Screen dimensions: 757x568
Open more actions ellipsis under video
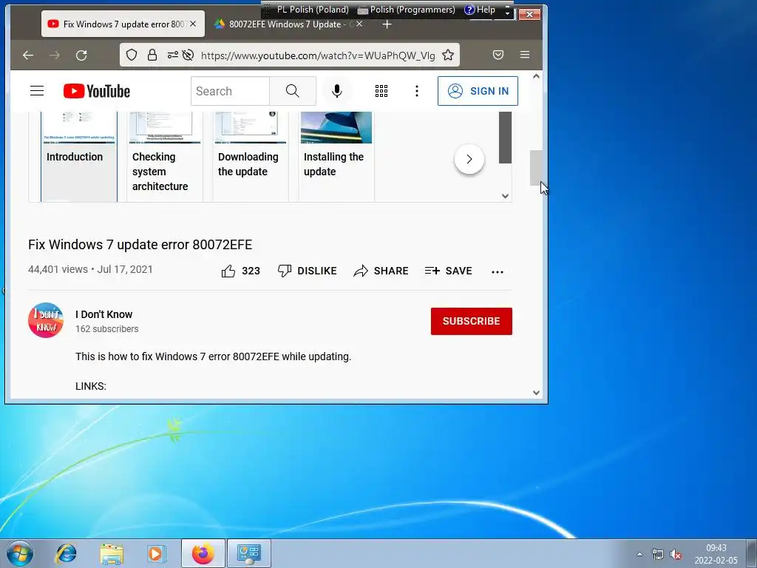pyautogui.click(x=498, y=271)
